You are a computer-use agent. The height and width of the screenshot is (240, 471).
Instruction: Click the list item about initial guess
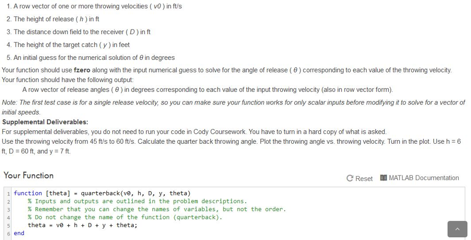94,58
